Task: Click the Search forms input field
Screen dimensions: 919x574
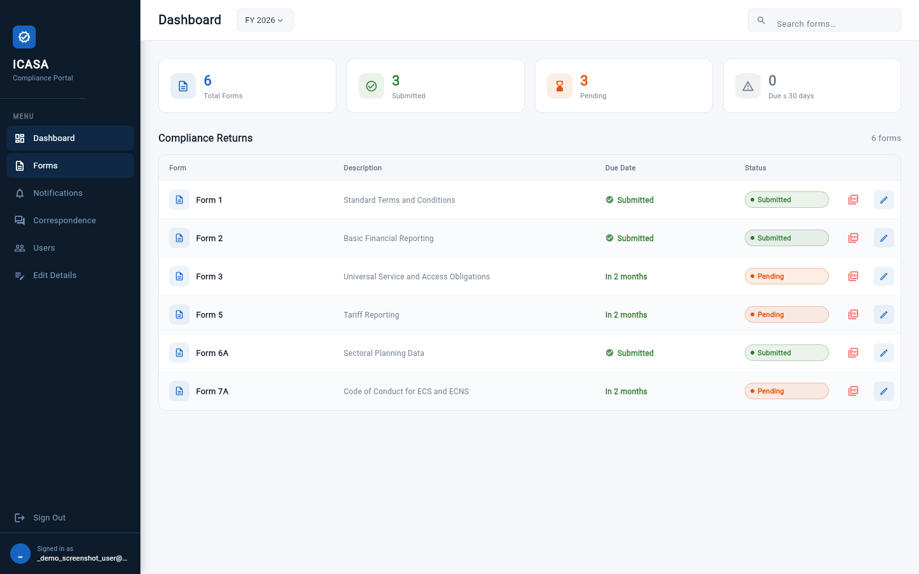Action: pyautogui.click(x=825, y=20)
